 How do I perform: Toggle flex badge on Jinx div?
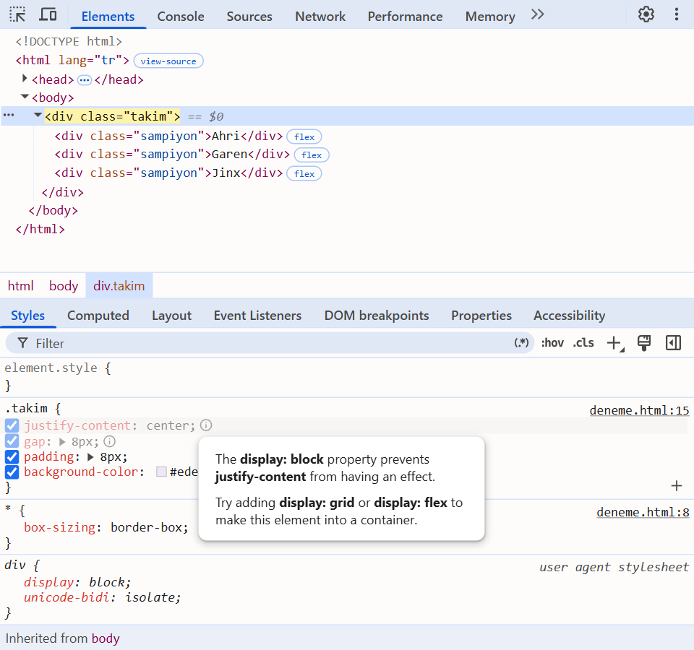(x=304, y=174)
